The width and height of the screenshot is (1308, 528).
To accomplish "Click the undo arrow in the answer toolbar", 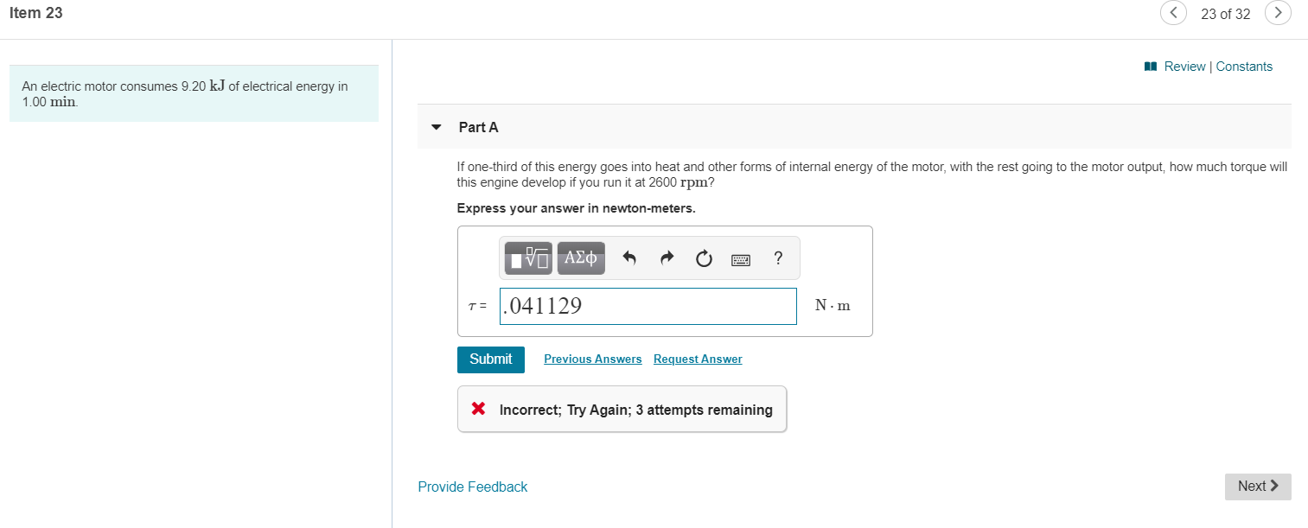I will pyautogui.click(x=629, y=258).
